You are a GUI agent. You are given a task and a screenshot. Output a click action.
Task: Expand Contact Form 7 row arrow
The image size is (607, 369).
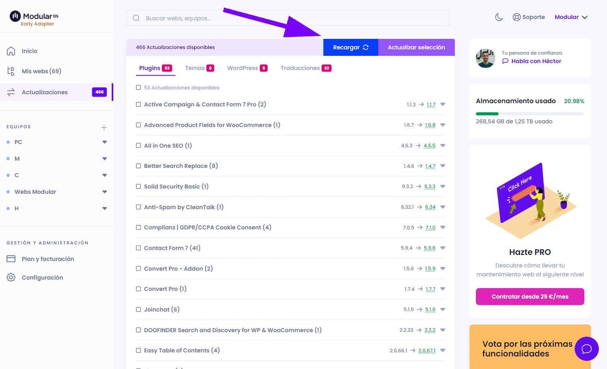(443, 248)
